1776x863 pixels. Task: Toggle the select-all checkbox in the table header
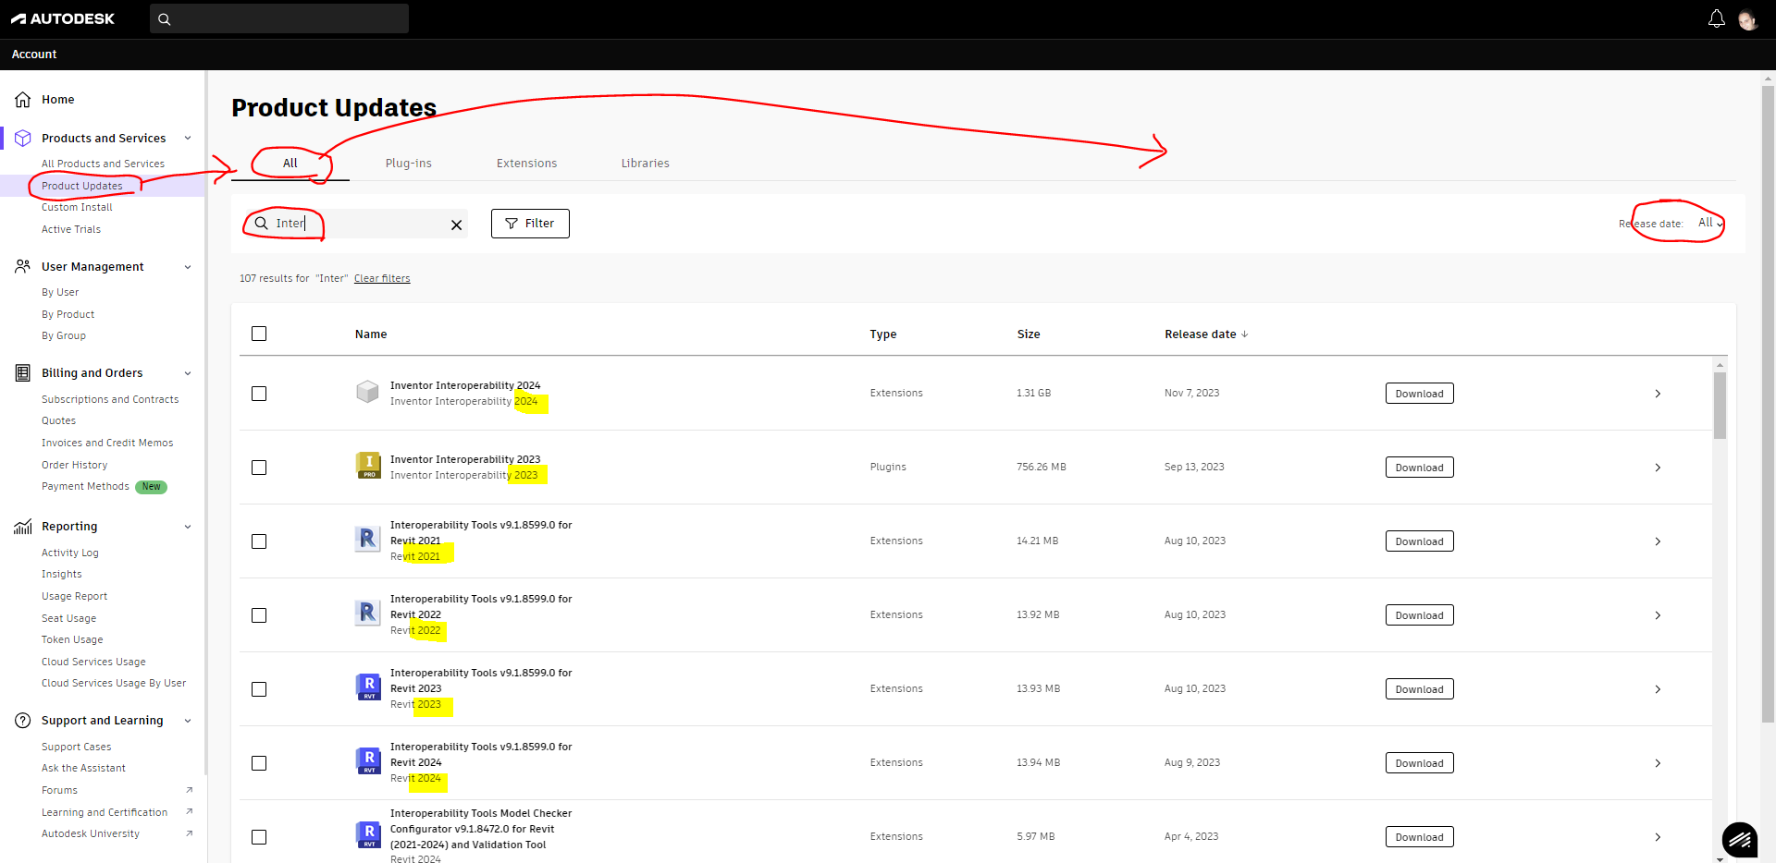[259, 334]
